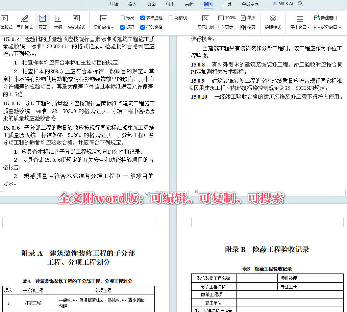Open Web layout view (Web版式)
The width and height of the screenshot is (347, 312).
point(76,22)
